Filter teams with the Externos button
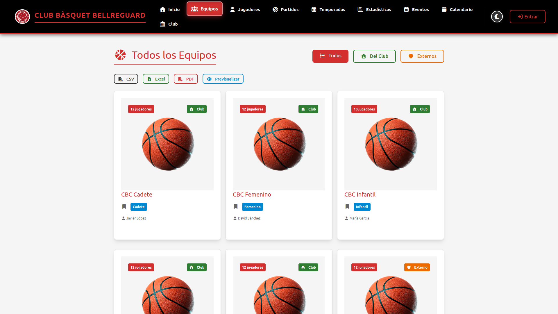 (x=422, y=56)
